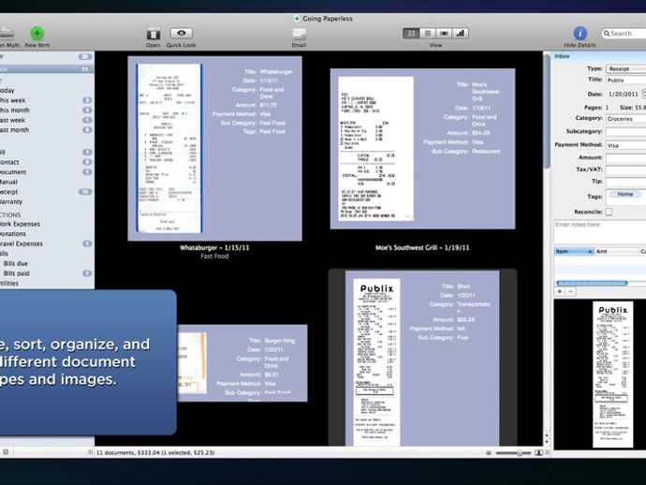Click the line items horizontal scrollbar
Image resolution: width=646 pixels, height=485 pixels.
point(592,283)
